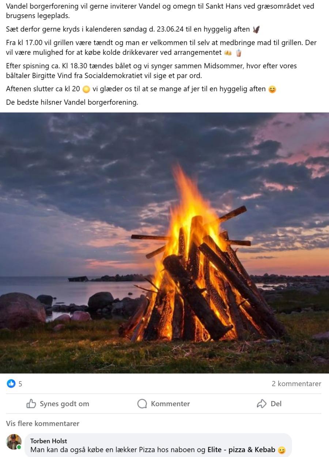Click the bird emoji after hyggelig aften
329x457 pixels.
(256, 30)
